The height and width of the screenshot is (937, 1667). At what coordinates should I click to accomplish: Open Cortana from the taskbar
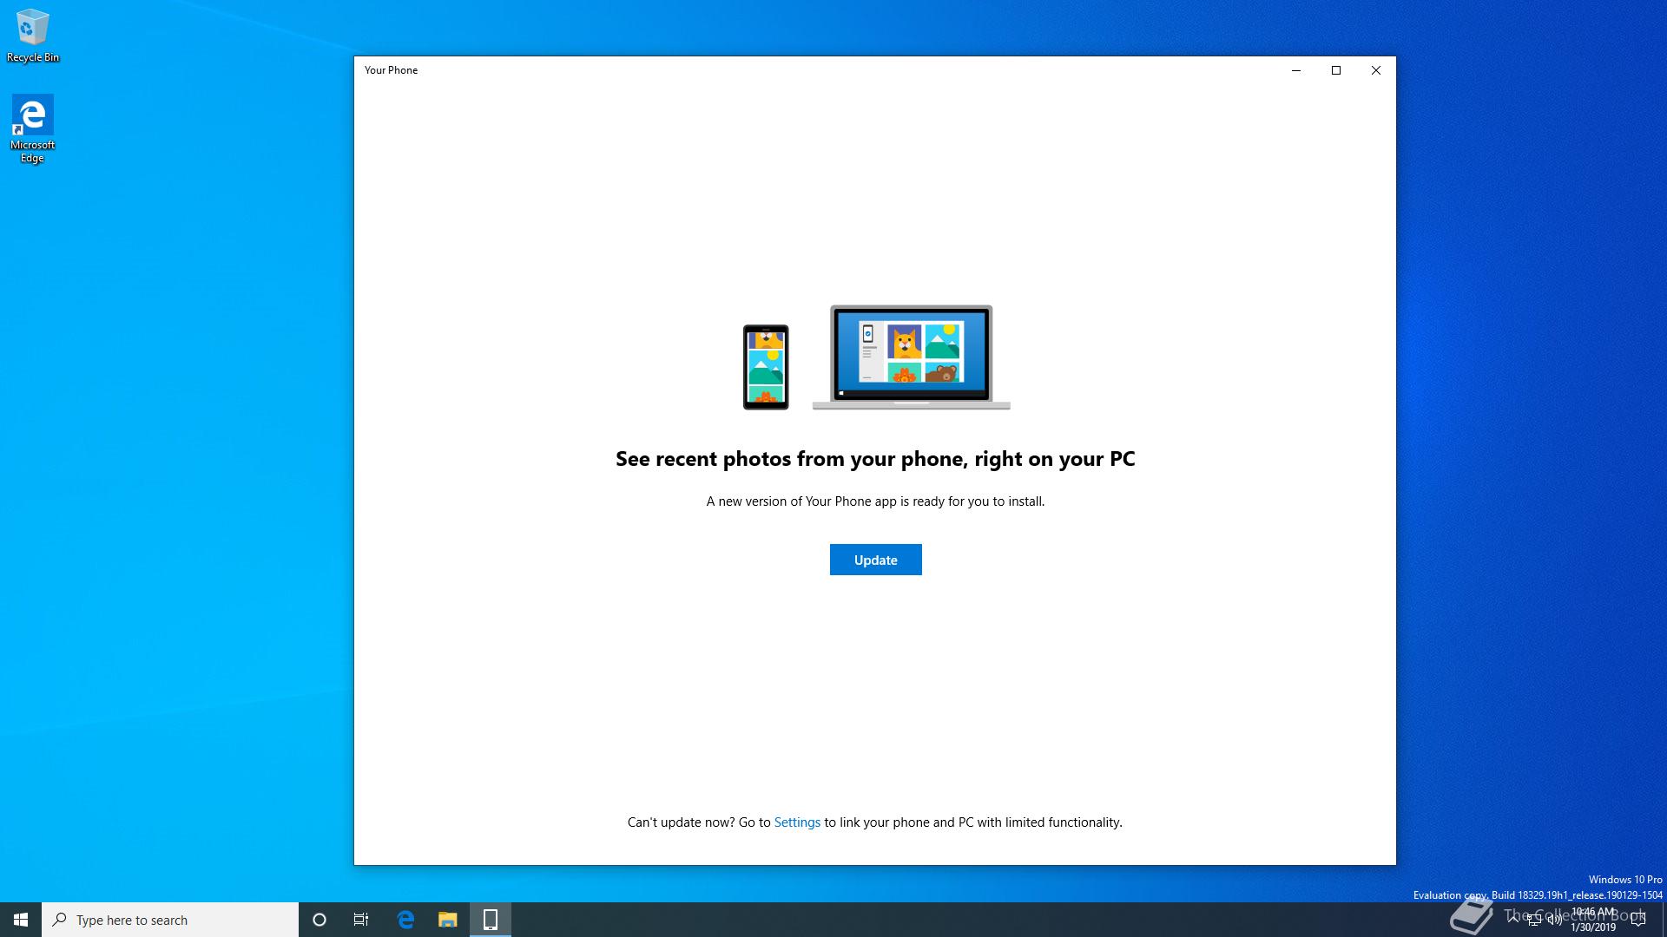pos(320,920)
